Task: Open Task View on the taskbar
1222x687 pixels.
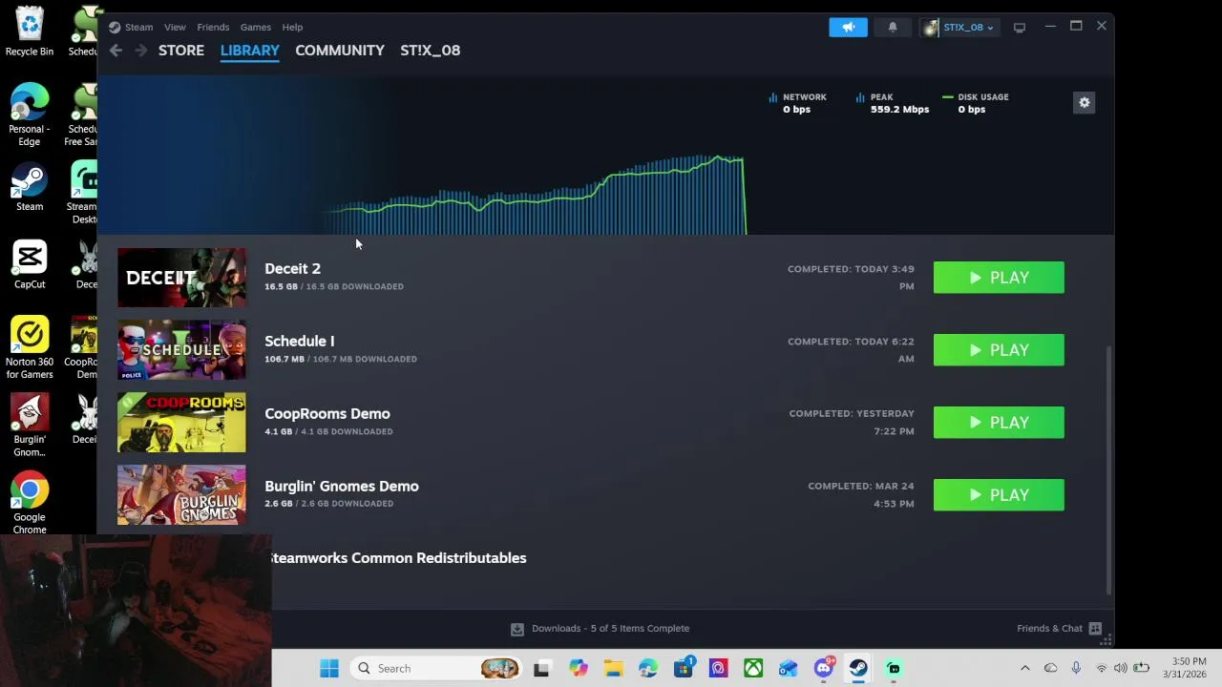Action: click(541, 669)
